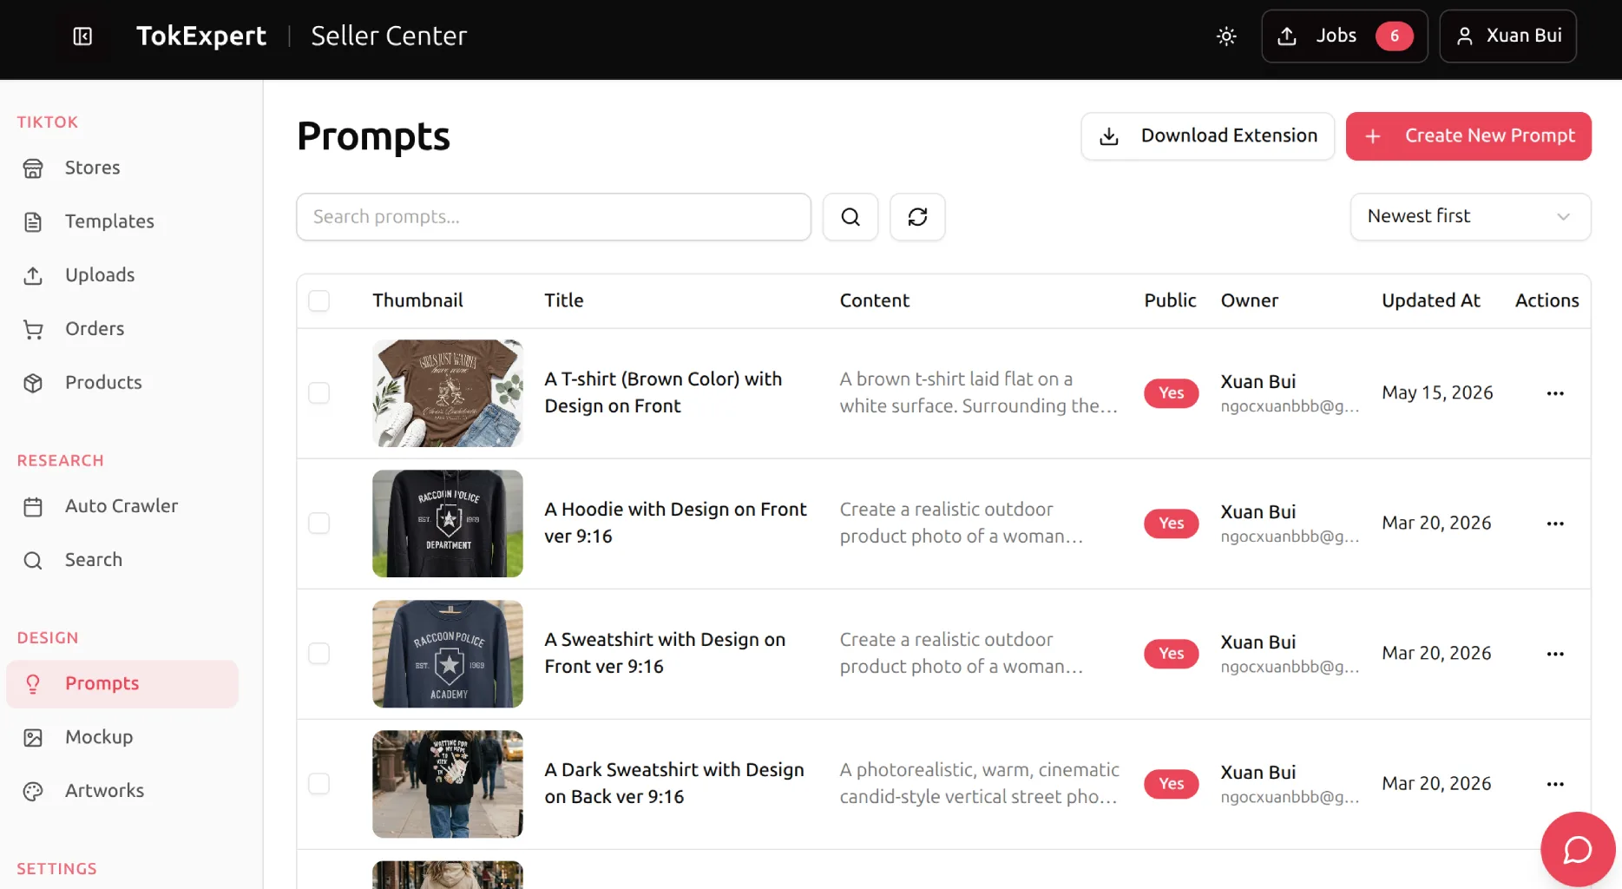Open the Raccoon Police hoodie thumbnail

[448, 524]
